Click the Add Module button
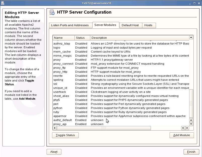 coord(182,135)
